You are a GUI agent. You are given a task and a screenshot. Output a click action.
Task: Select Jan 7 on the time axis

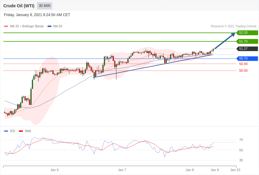pos(122,170)
